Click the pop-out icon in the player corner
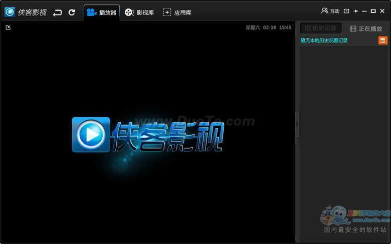The image size is (391, 244). (x=8, y=27)
